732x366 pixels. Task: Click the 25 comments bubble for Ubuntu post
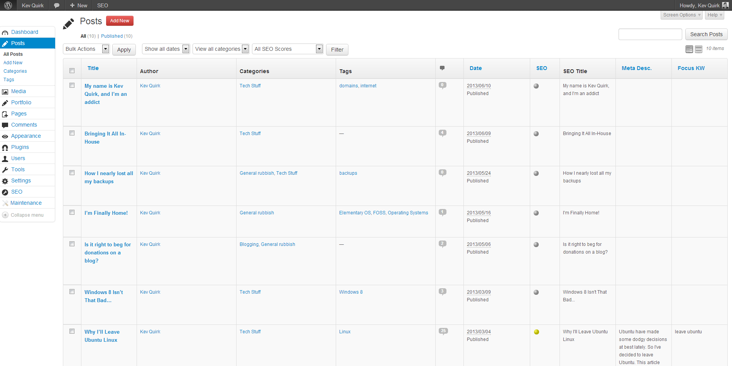point(443,331)
